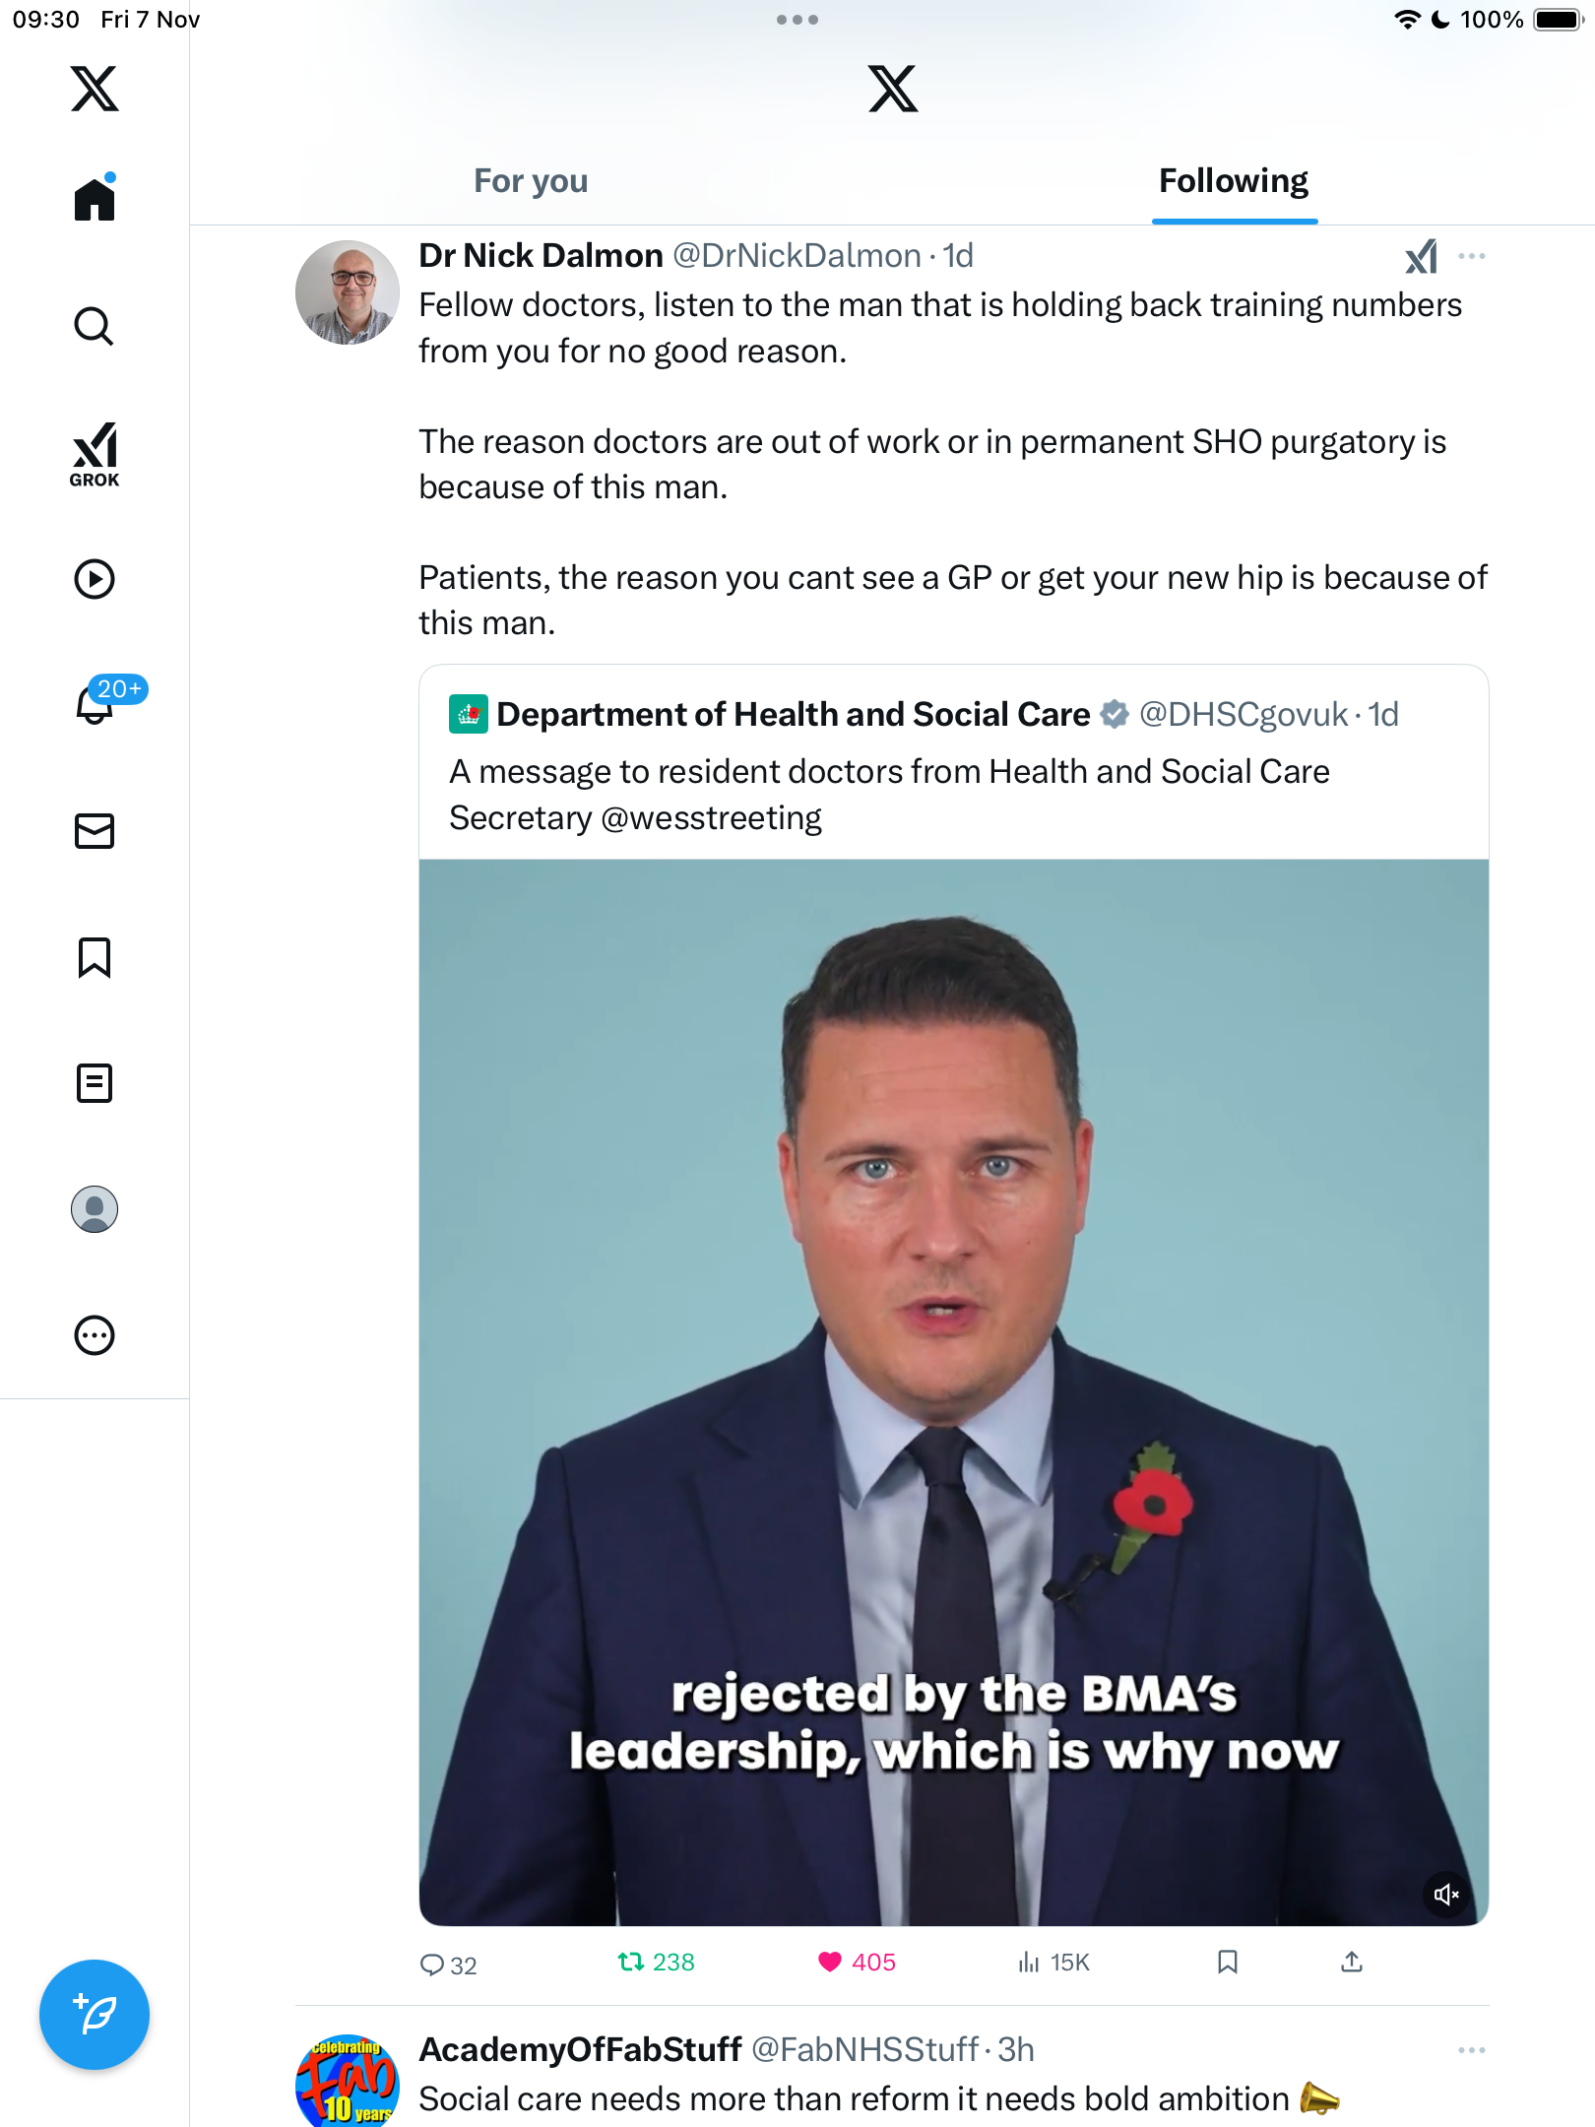Image resolution: width=1595 pixels, height=2127 pixels.
Task: Open more options on AcademyOfFabStuff post
Action: click(x=1472, y=2050)
